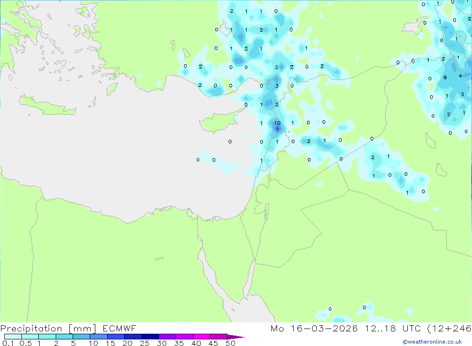Viewport: 472px width, 346px height.
Task: Click legend scale label '25'
Action: [x=145, y=343]
